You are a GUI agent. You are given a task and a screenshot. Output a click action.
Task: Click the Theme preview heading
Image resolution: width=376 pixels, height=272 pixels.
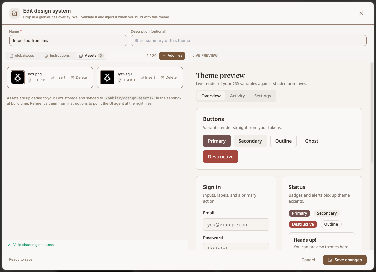click(x=220, y=75)
